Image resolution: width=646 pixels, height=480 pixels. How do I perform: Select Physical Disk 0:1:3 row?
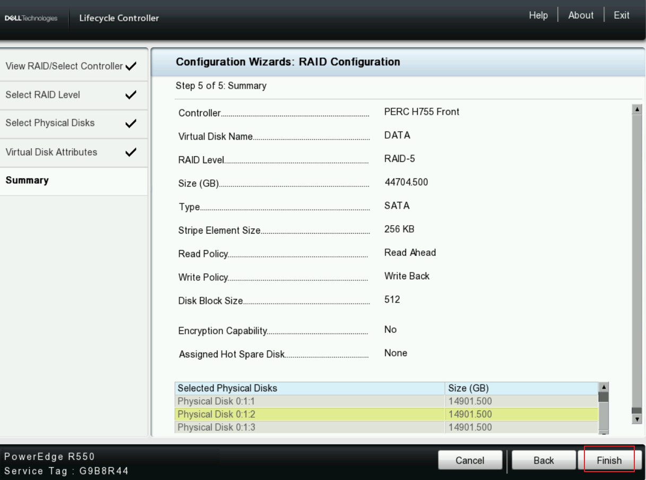(x=386, y=427)
